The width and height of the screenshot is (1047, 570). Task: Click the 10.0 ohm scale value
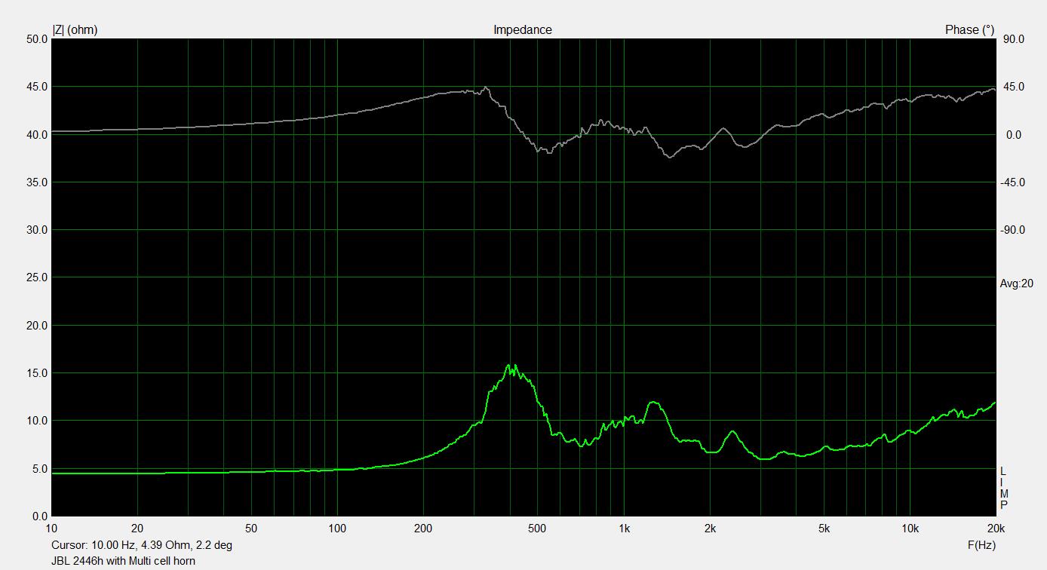[x=35, y=421]
